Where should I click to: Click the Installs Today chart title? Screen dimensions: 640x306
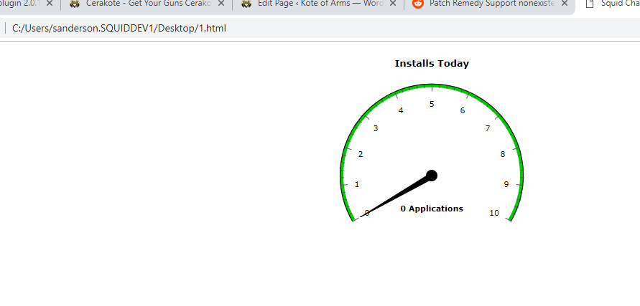tap(432, 64)
